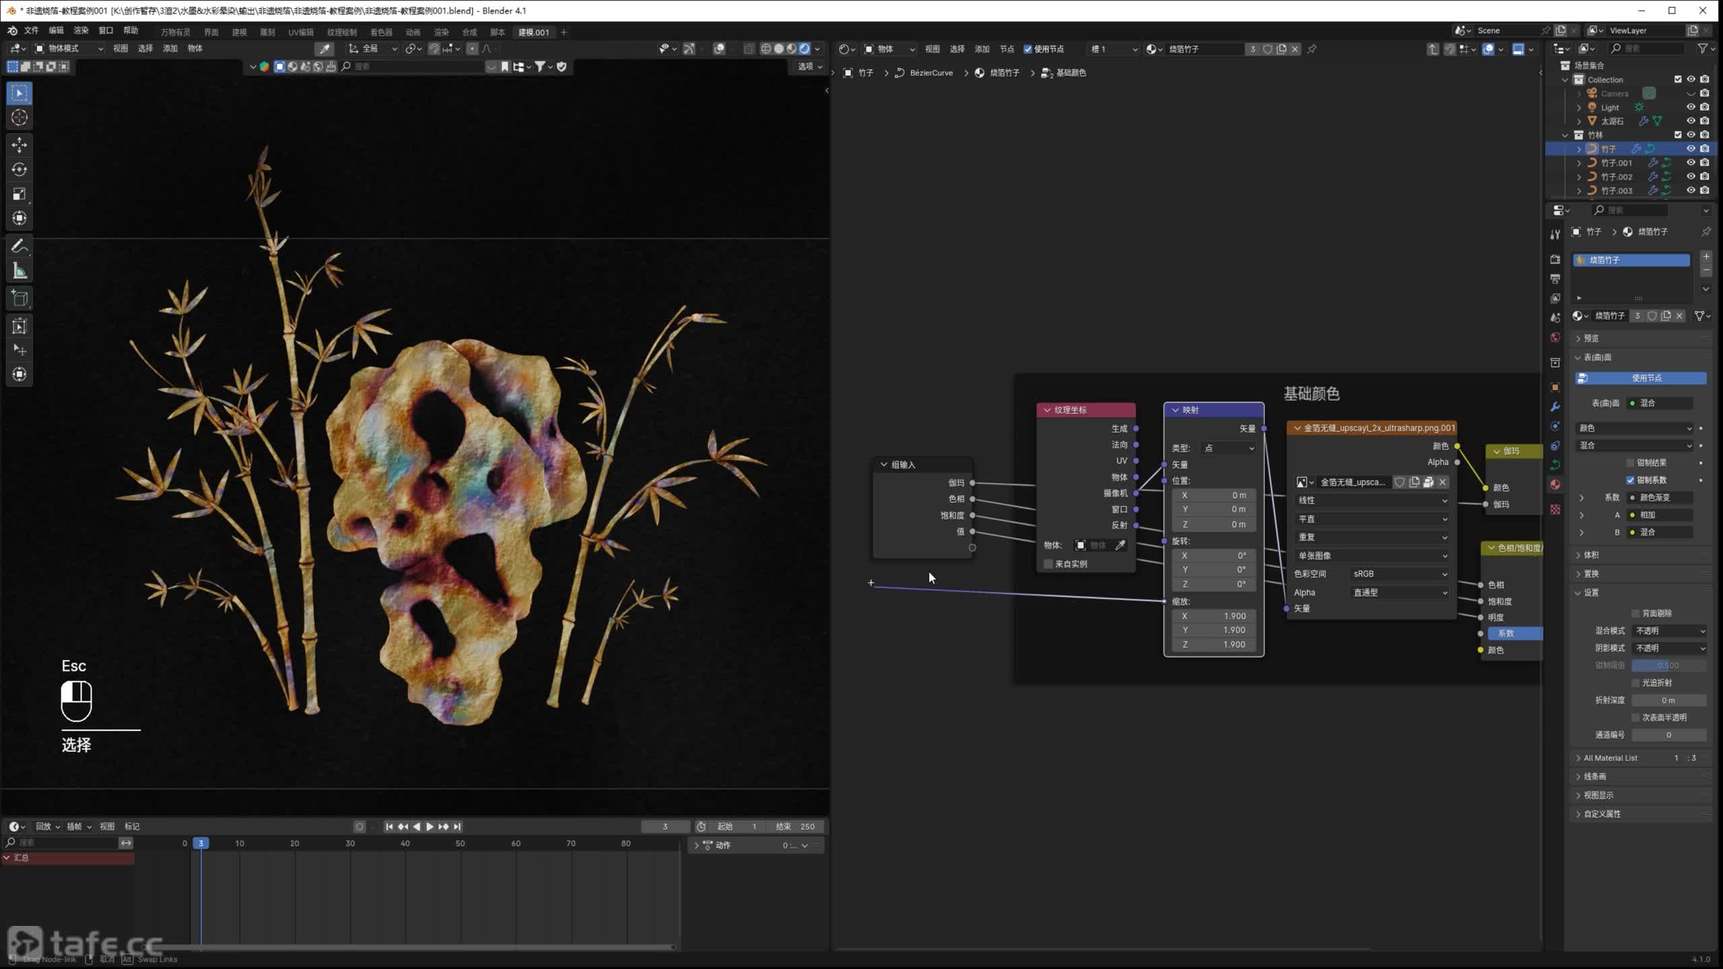Open the 混合模式 不透明 dropdown

(x=1669, y=631)
